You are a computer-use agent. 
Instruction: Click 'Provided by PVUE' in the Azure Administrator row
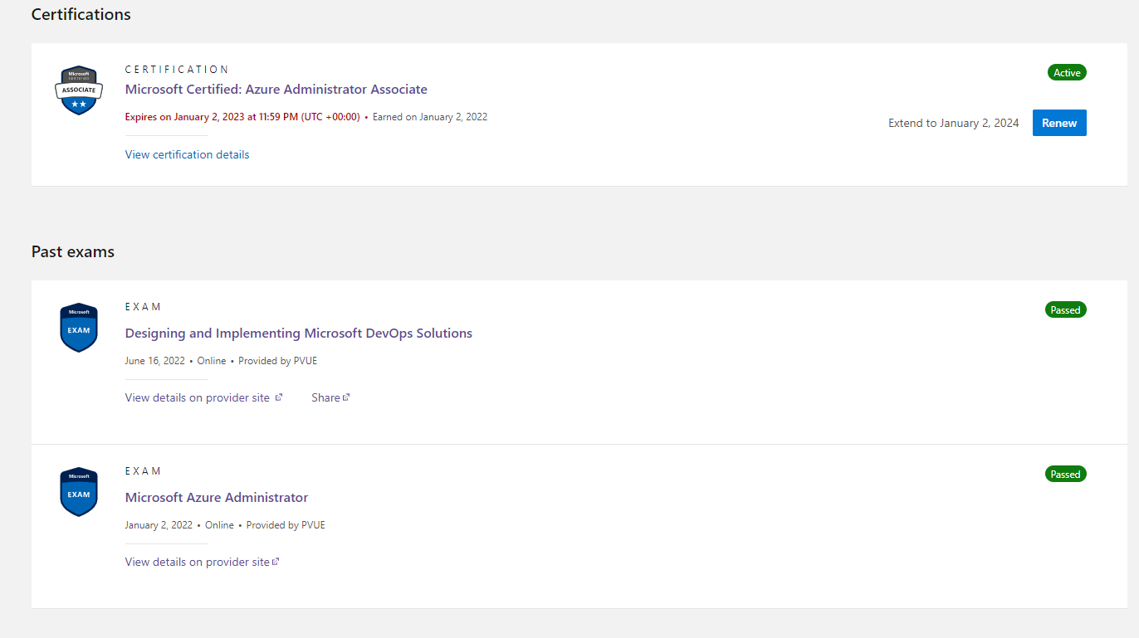pyautogui.click(x=286, y=525)
